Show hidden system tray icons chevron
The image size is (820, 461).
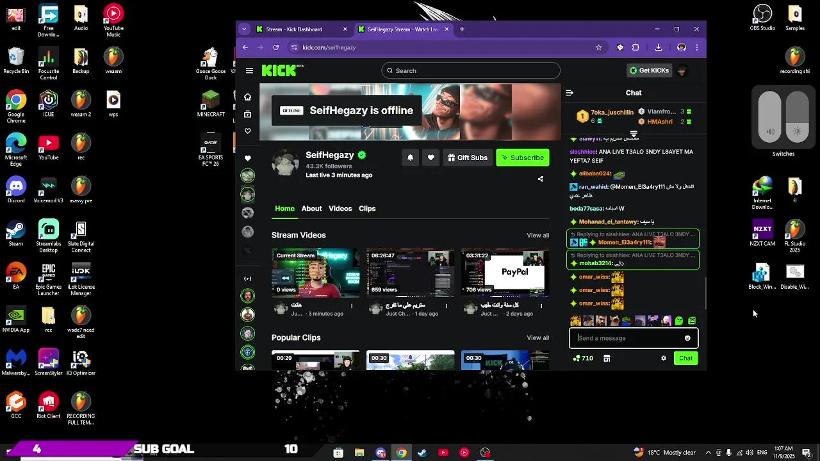(708, 453)
